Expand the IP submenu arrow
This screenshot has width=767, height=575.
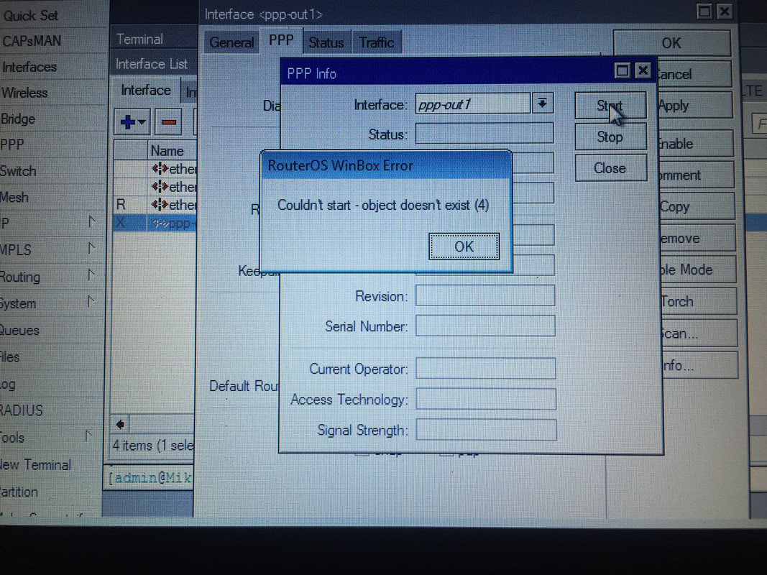point(91,223)
